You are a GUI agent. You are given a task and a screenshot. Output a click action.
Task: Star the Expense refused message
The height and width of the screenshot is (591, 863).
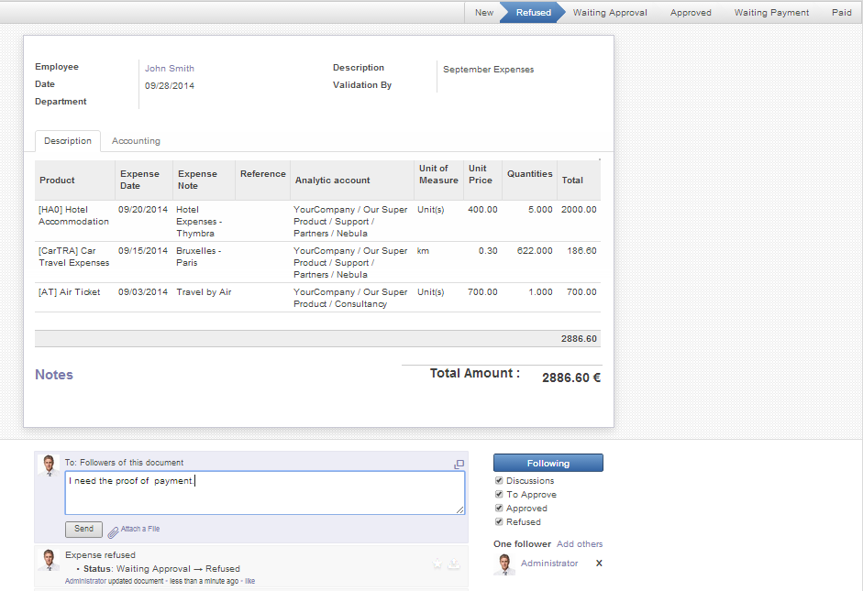coord(437,564)
